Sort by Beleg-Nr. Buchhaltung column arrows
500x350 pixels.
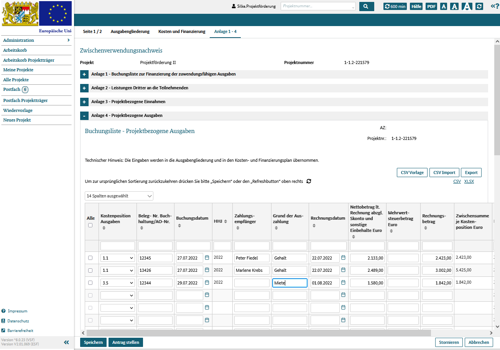[x=141, y=228]
